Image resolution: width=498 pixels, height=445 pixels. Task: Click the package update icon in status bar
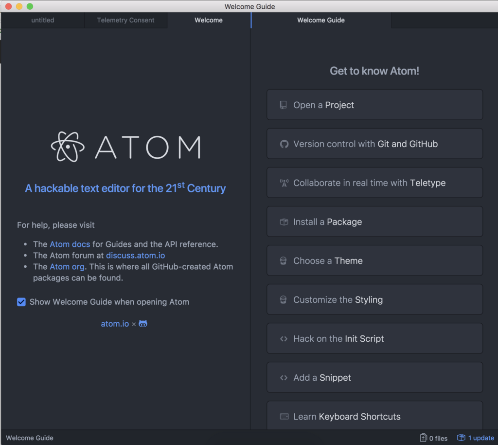[x=461, y=438]
